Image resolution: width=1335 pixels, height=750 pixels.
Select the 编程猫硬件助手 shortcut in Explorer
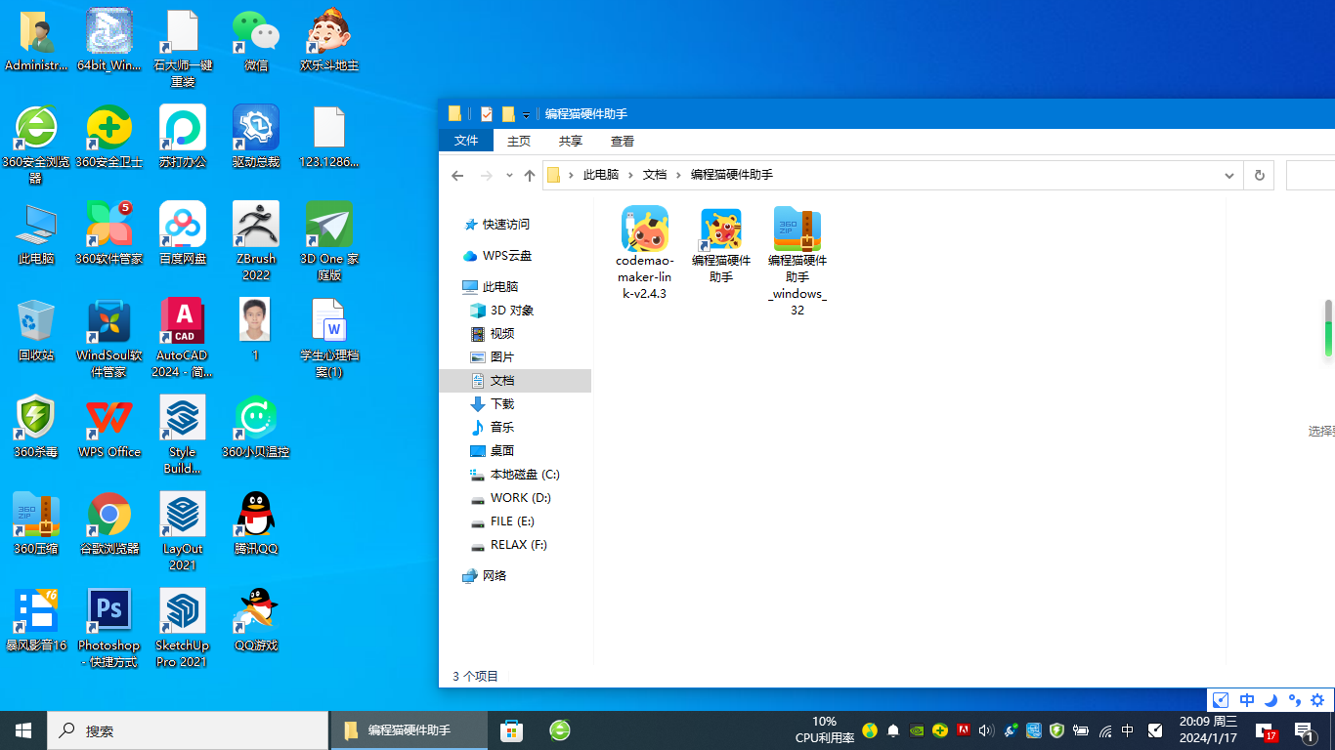point(721,244)
